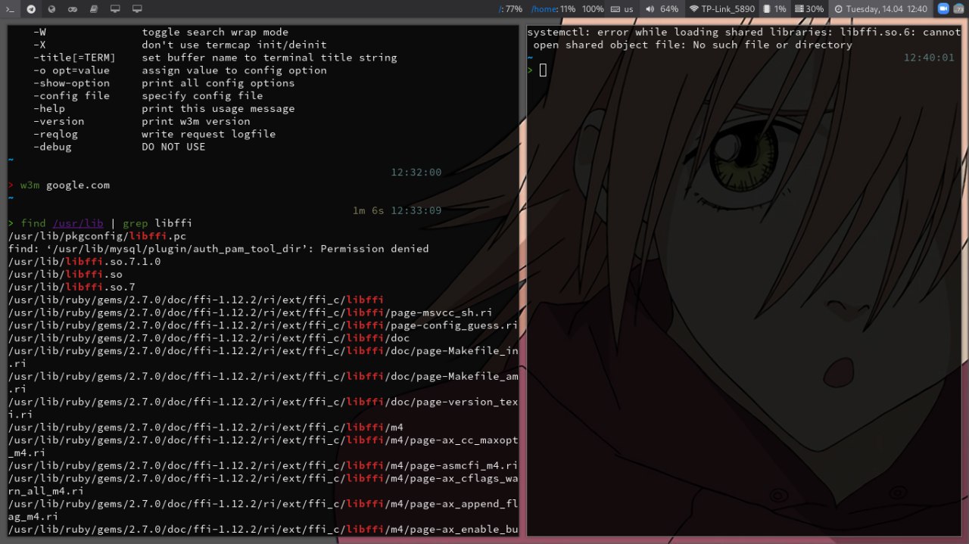Open the book workspace icon
This screenshot has width=969, height=544.
(94, 9)
